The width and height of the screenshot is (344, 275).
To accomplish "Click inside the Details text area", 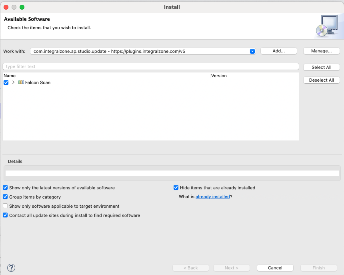I will 172,173.
